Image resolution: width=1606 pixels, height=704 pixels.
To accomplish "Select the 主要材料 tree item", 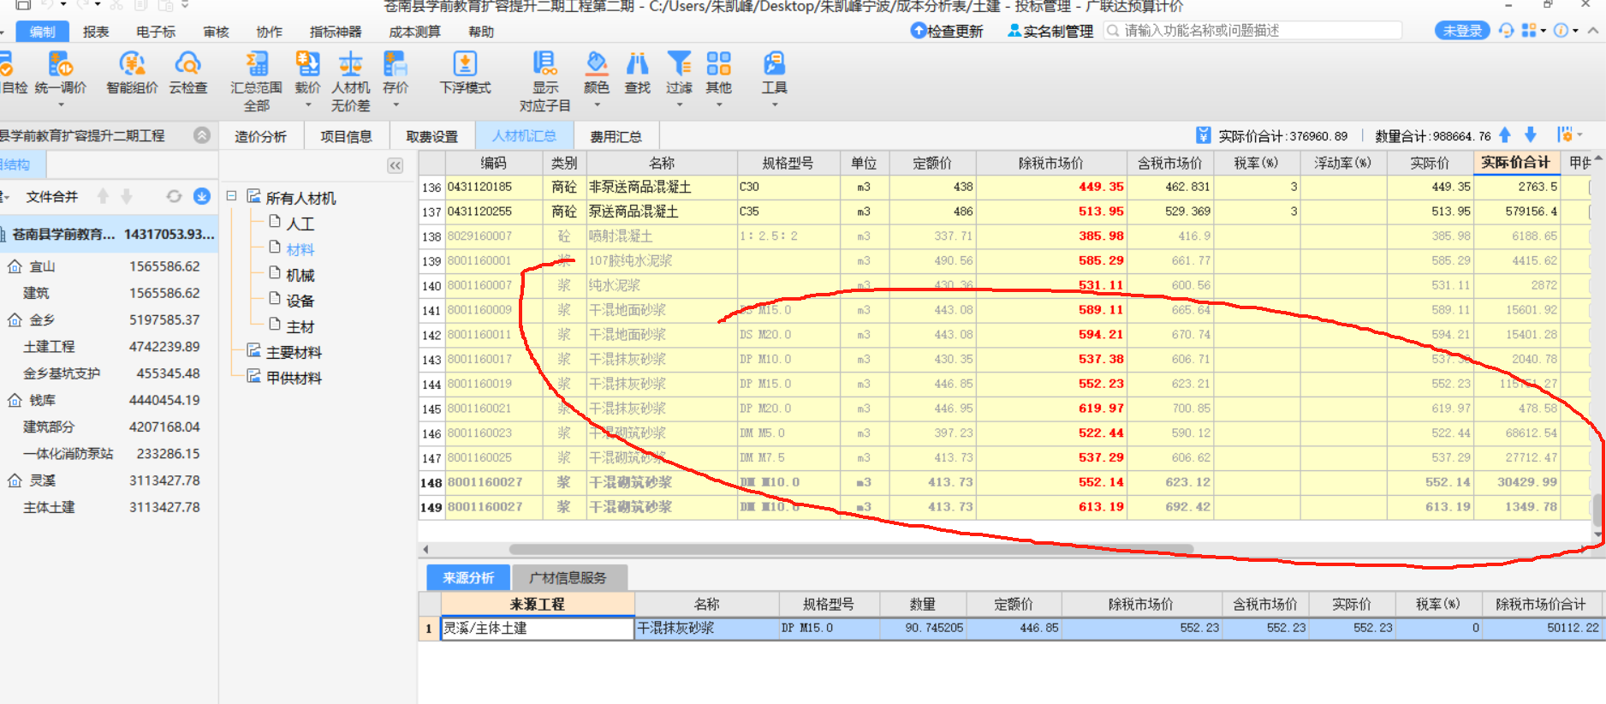I will [x=294, y=352].
